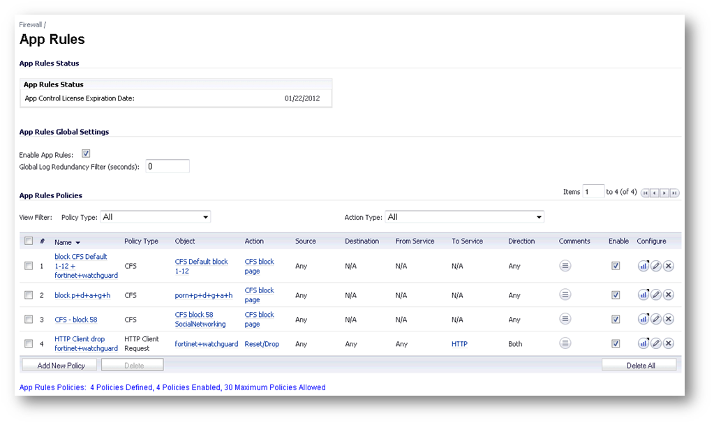View comments for block p+d+a+g+h policy
This screenshot has width=714, height=425.
click(x=565, y=295)
